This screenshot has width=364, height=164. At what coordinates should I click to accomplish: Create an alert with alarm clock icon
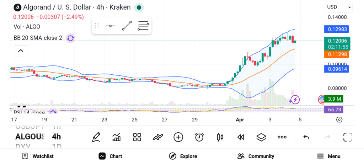pos(199,137)
